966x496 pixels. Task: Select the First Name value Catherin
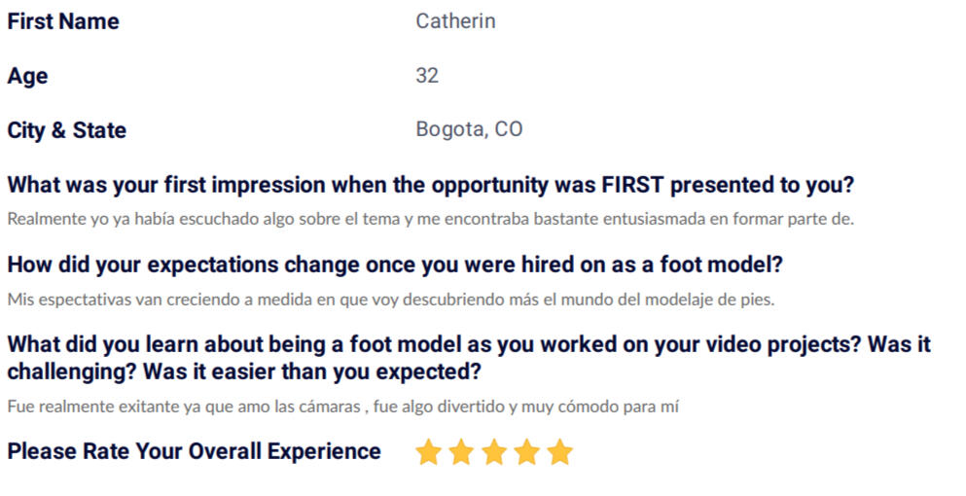coord(455,21)
